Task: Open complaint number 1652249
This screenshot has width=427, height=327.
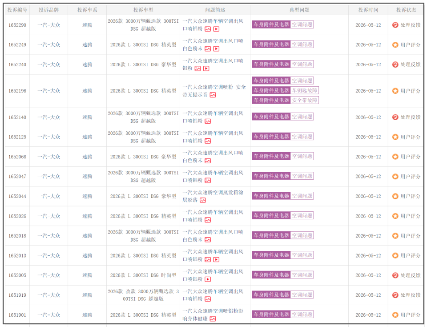Action: pos(17,44)
